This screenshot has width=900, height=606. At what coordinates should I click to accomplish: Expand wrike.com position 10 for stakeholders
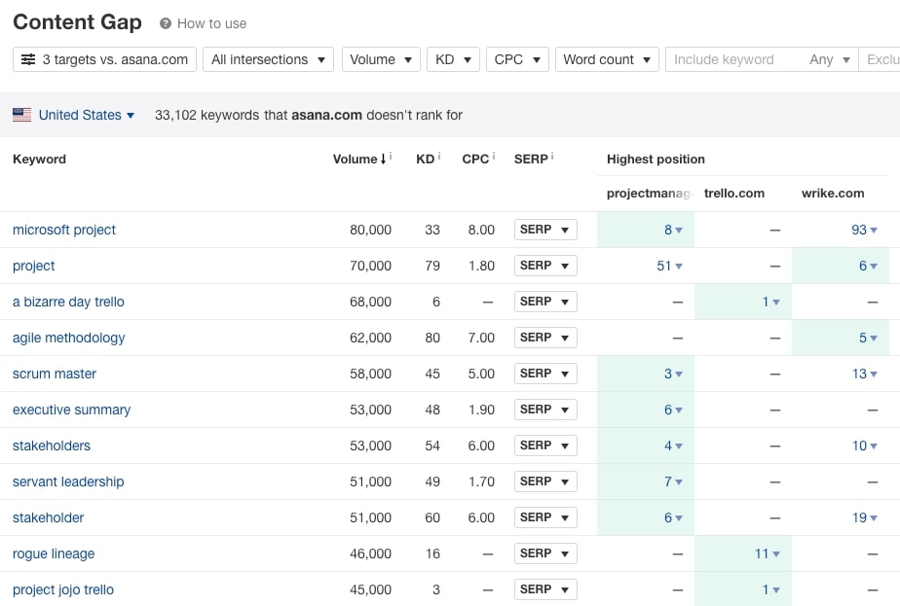(864, 446)
